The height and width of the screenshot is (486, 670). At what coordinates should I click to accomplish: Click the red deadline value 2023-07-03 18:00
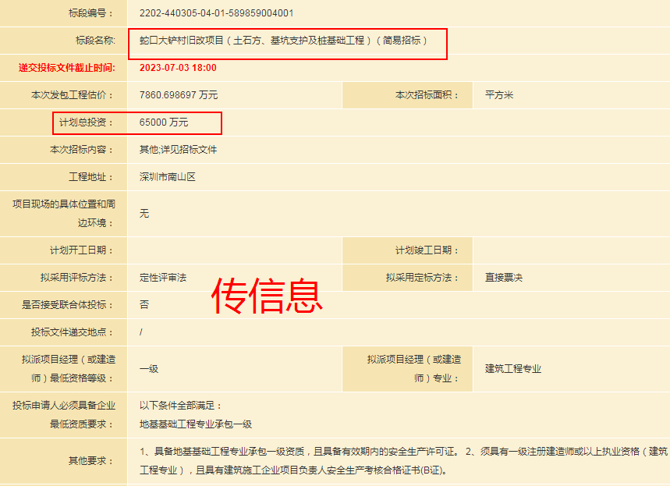point(178,68)
